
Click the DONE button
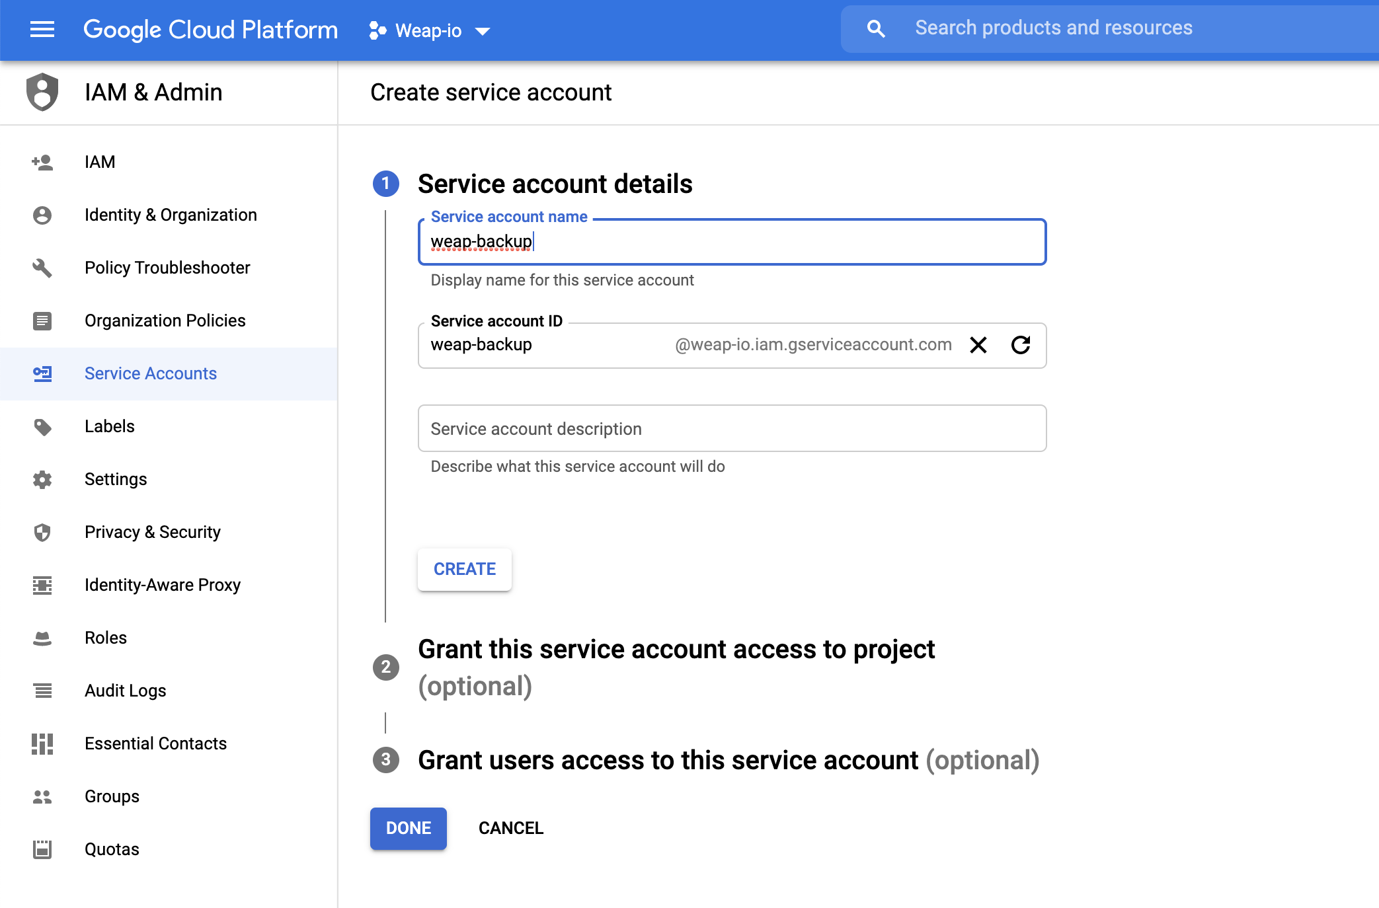[409, 828]
